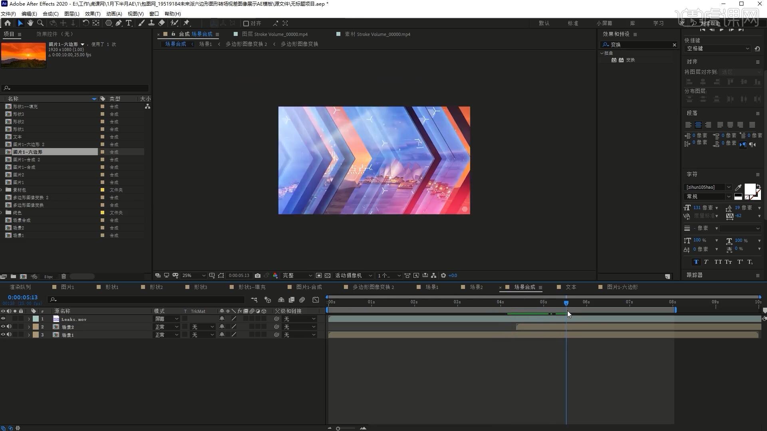Select the Pen tool
Screen dimensions: 767x431
119,23
